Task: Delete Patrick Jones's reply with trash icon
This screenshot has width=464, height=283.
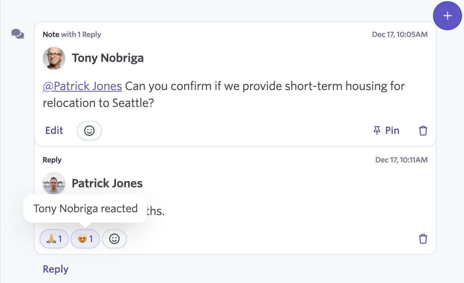Action: pos(423,239)
